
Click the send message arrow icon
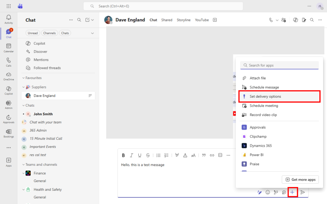(303, 192)
